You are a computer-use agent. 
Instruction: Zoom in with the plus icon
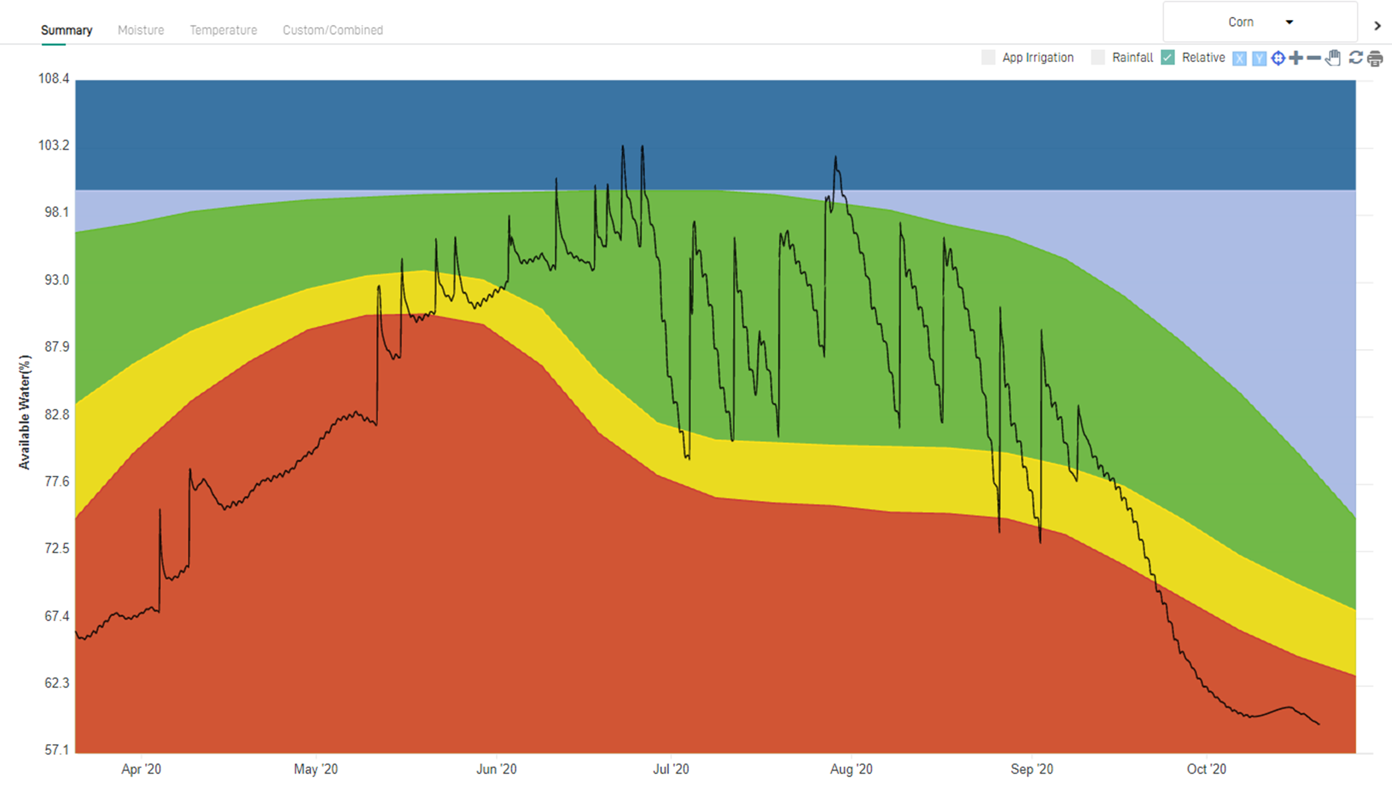point(1296,58)
